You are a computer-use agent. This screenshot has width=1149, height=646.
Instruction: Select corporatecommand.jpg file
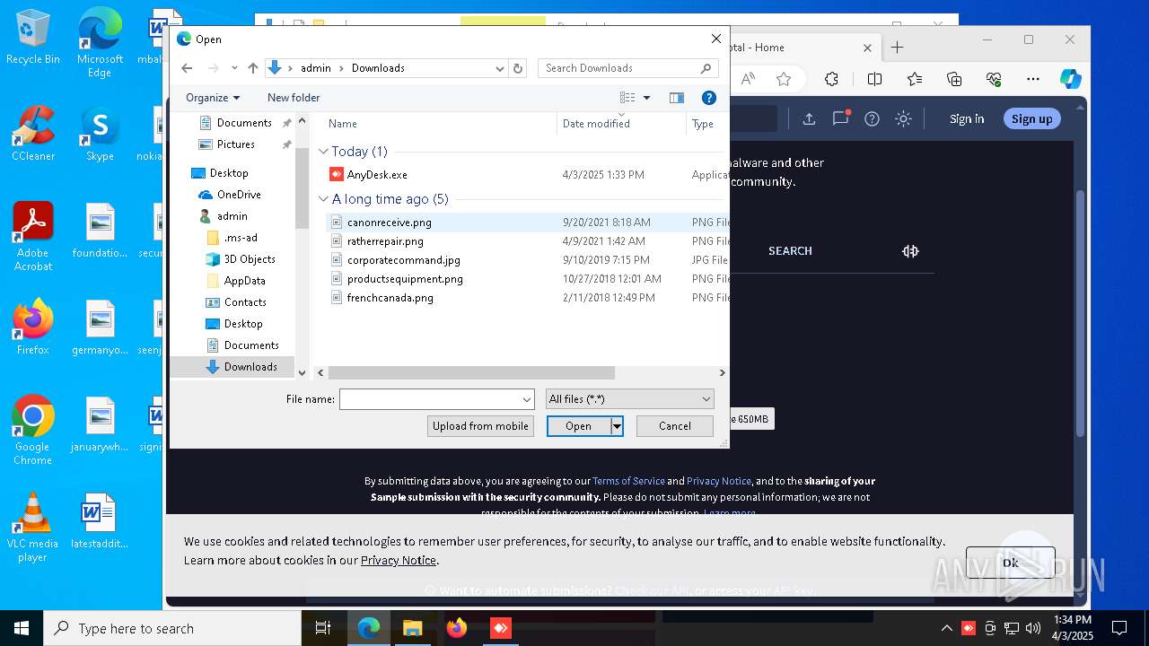403,260
